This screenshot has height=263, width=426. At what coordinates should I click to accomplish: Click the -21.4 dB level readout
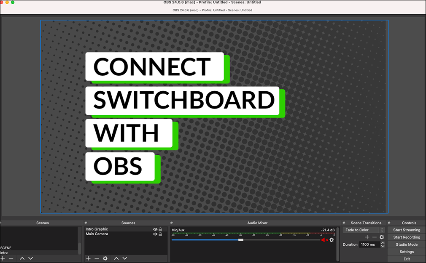coord(328,230)
